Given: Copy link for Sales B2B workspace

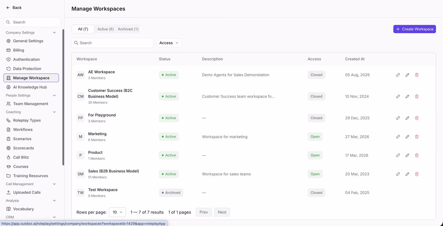Looking at the screenshot, I should (398, 174).
